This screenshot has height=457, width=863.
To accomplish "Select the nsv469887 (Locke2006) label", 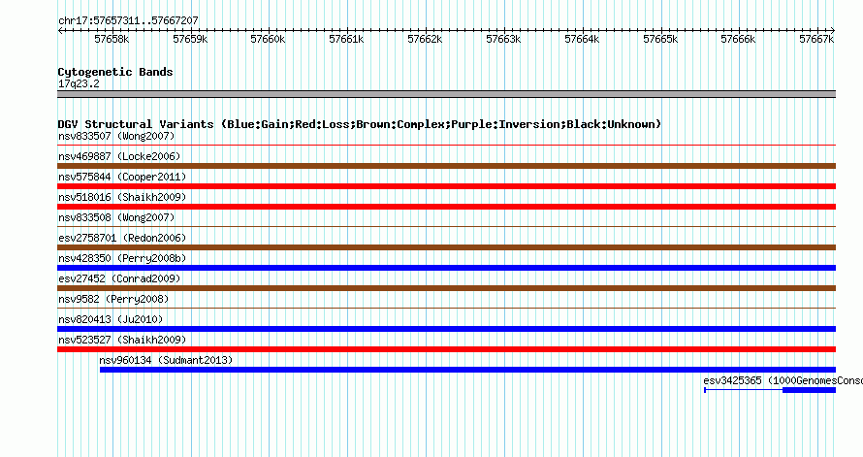I will tap(119, 156).
